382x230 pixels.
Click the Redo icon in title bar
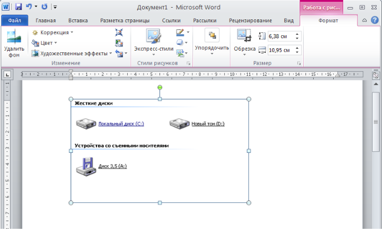click(x=44, y=6)
